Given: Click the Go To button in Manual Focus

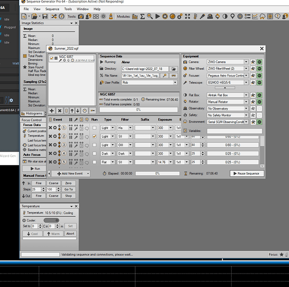Looking at the screenshot, I should pos(68,189).
